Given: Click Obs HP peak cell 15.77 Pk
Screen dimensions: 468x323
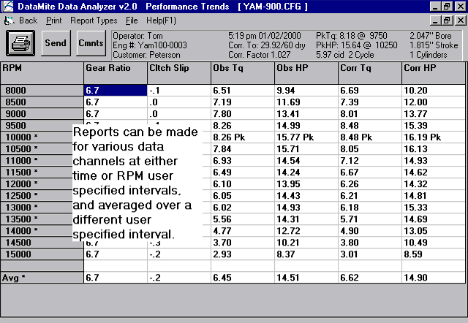Looking at the screenshot, I should [306, 137].
